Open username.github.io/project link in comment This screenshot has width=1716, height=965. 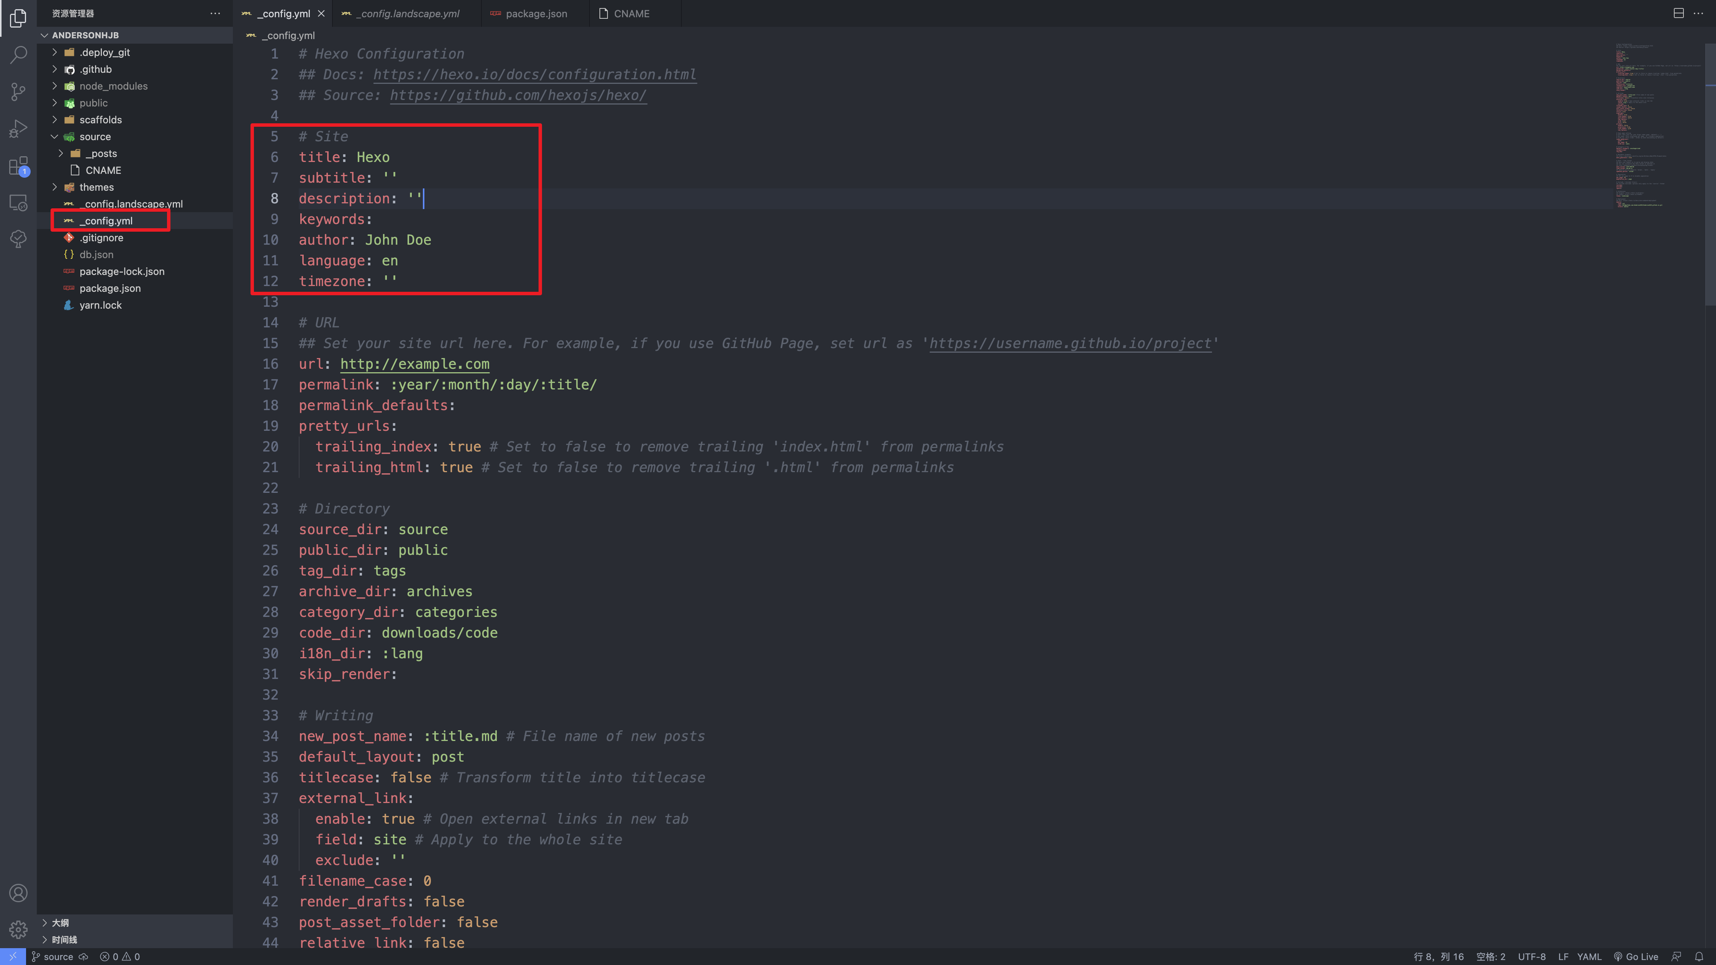pos(1070,343)
